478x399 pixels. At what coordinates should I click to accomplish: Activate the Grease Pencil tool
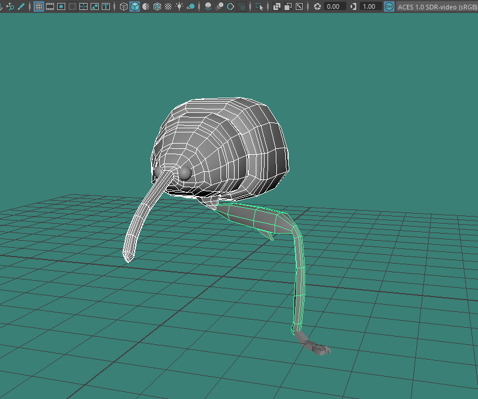coord(21,6)
